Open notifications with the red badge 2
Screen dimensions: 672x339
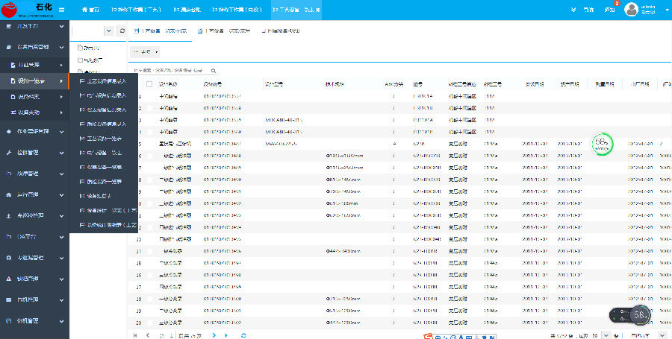tap(610, 9)
